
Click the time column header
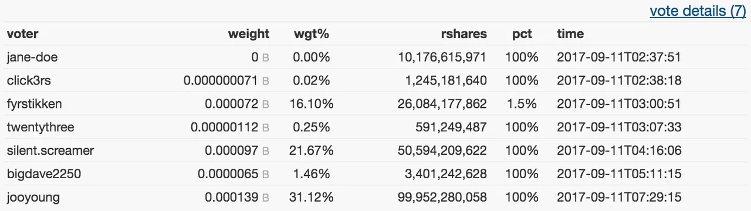click(570, 34)
